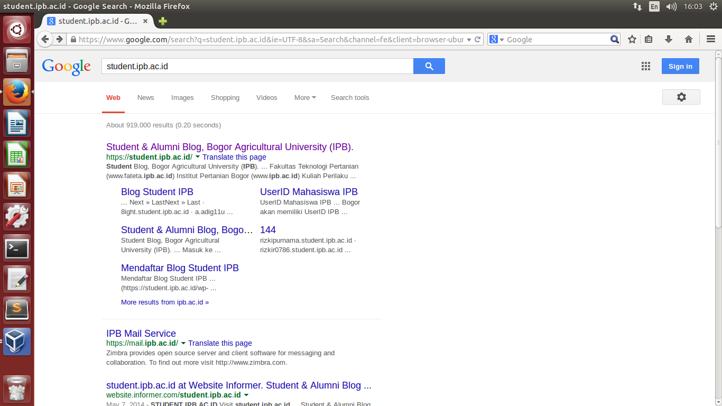Screen dimensions: 722x406
Task: Click the Google logo
Action: 67,67
